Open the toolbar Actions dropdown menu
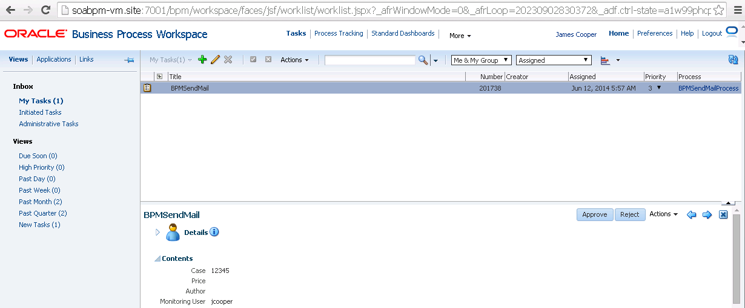This screenshot has width=745, height=308. click(294, 60)
